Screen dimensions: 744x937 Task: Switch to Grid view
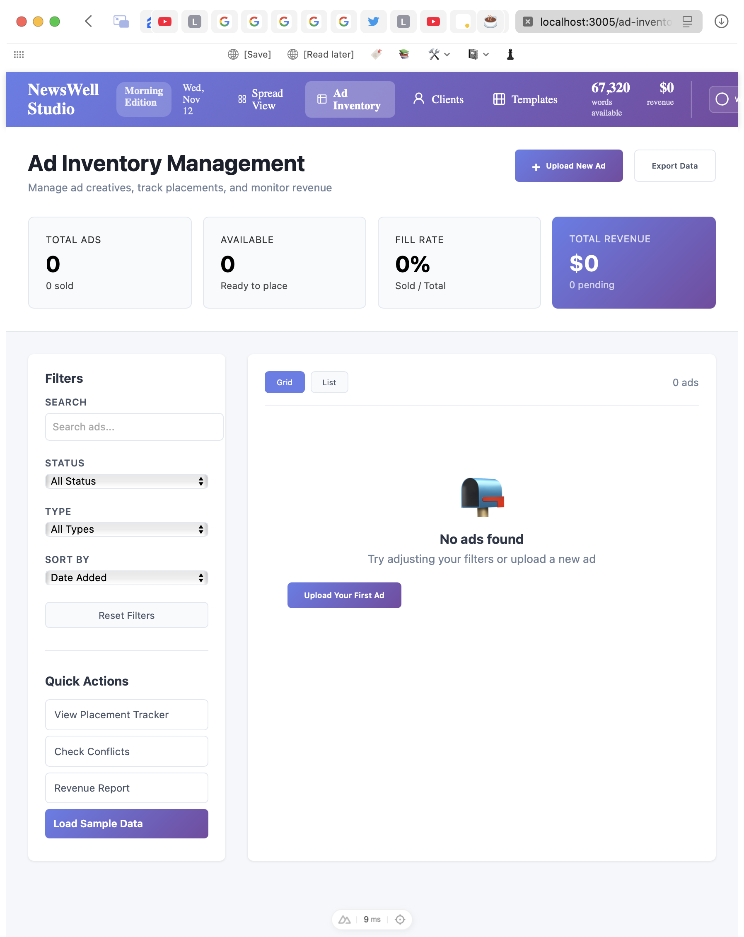tap(284, 382)
